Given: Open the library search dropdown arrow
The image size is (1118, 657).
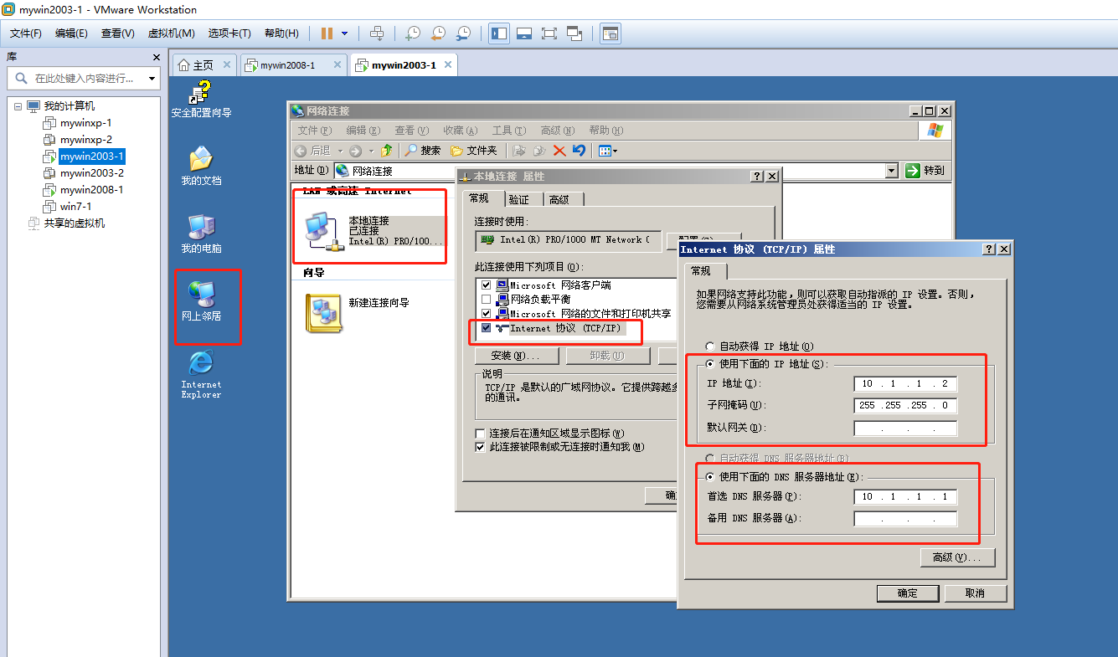Looking at the screenshot, I should pos(152,79).
